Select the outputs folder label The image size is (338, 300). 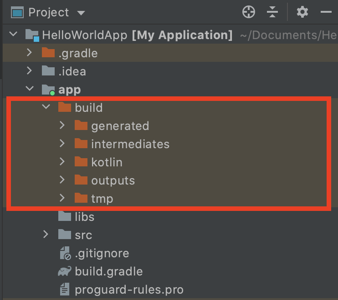[113, 180]
